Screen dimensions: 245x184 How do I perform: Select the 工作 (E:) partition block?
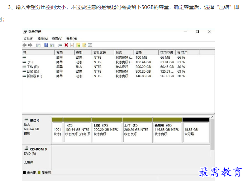click(x=138, y=130)
